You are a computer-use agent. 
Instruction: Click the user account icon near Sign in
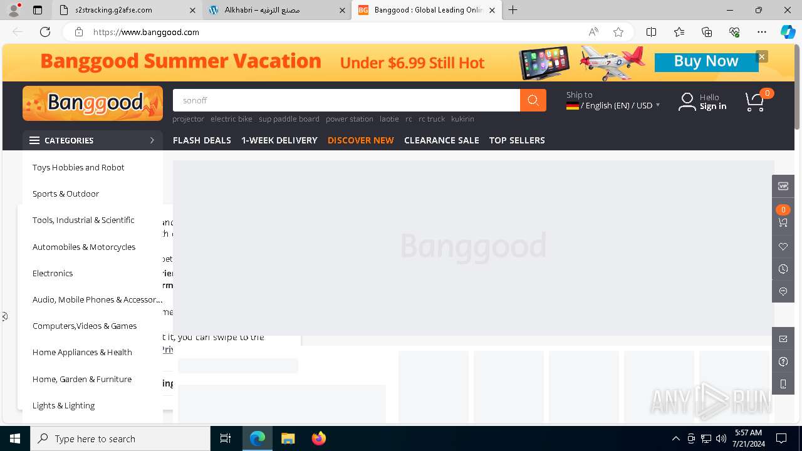[x=687, y=101]
